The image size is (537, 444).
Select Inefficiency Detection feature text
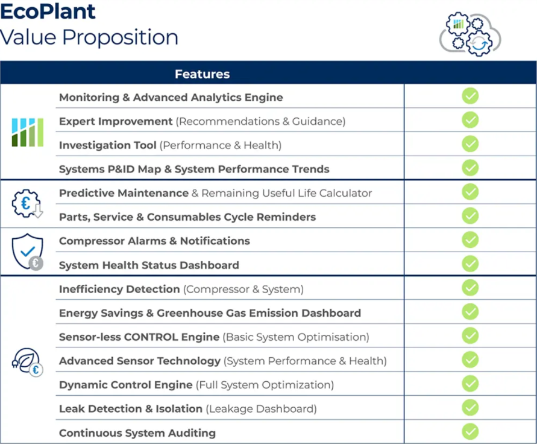(x=181, y=289)
